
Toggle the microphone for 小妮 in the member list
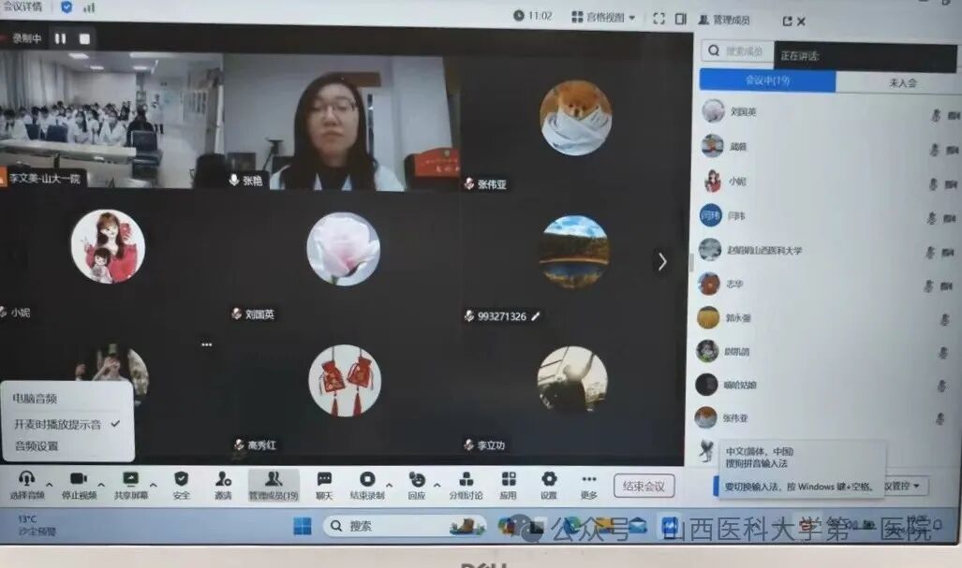pyautogui.click(x=933, y=183)
